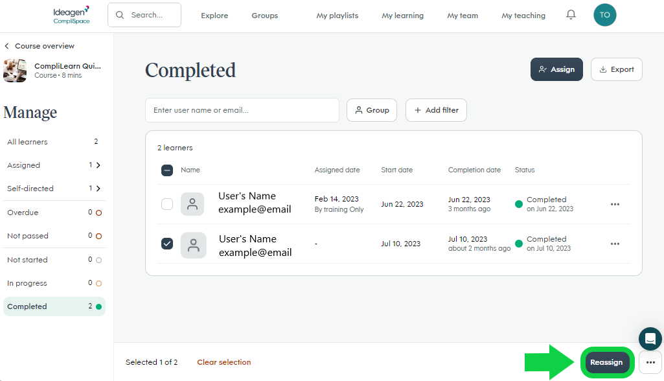Go to My learning
The width and height of the screenshot is (664, 381).
tap(403, 16)
